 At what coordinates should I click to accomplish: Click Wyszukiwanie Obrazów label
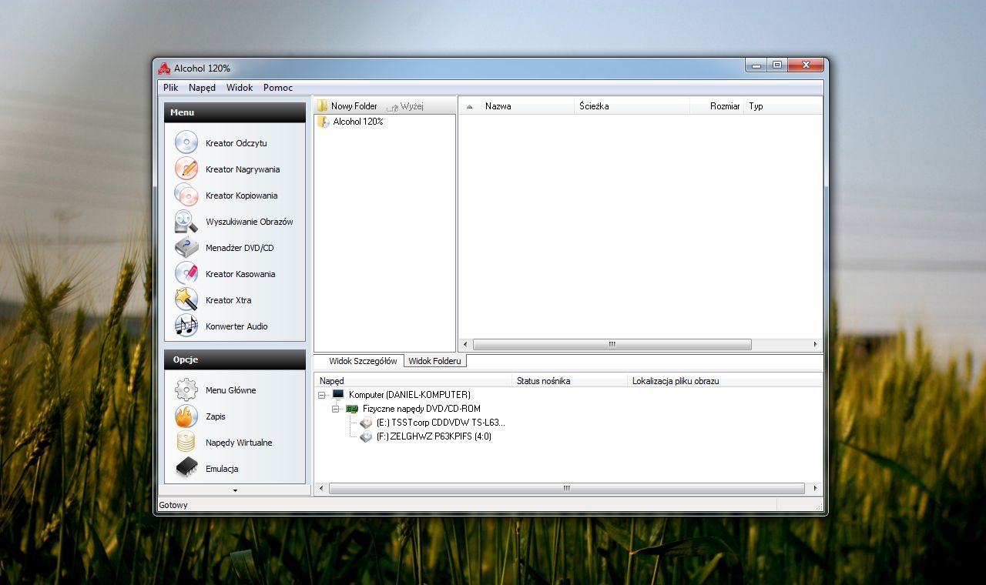(250, 222)
